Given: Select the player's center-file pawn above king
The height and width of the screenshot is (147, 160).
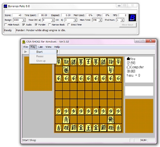Looking at the screenshot, I should (x=88, y=111).
